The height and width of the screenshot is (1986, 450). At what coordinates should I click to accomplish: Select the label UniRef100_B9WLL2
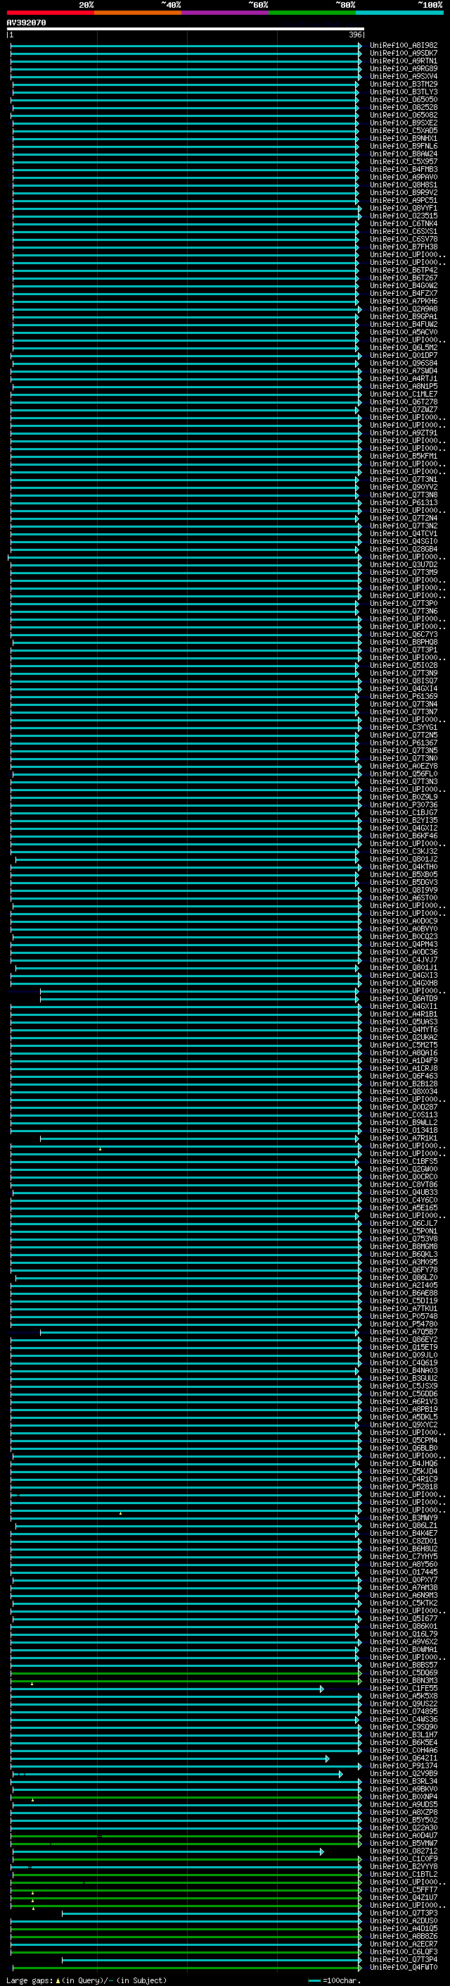tap(404, 1122)
